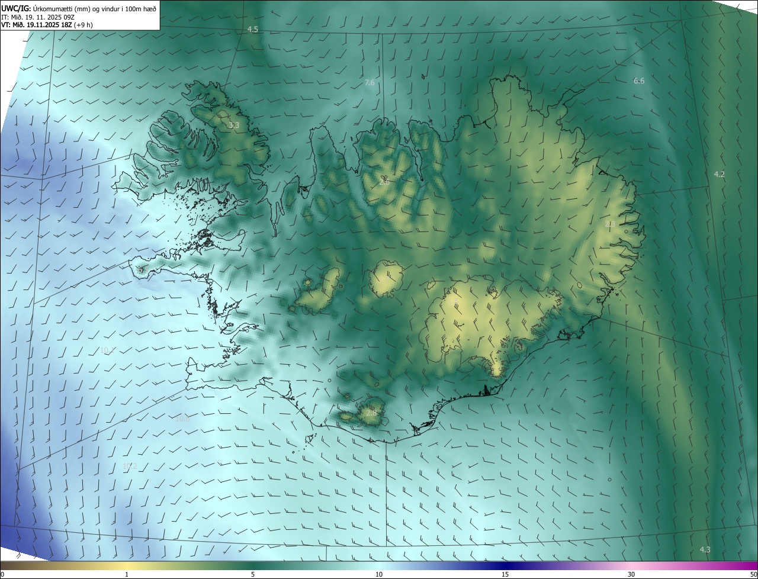
Task: Click the 30 tick on the color scale
Action: coord(631,574)
